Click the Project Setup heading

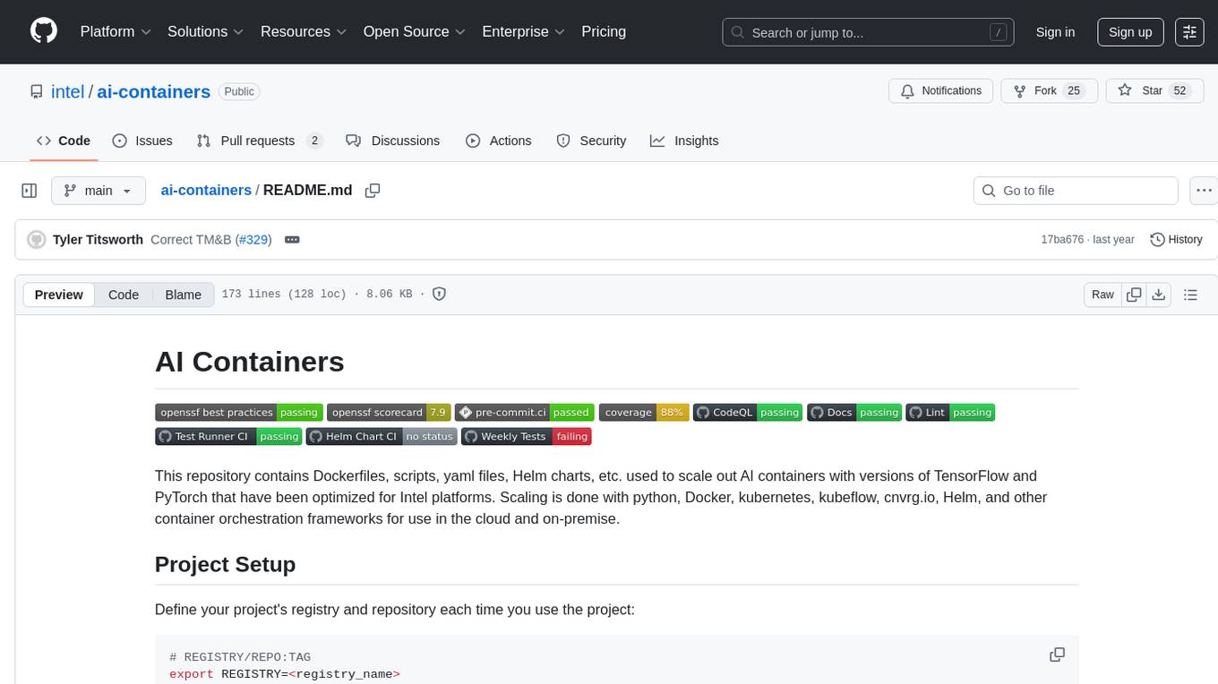(225, 564)
